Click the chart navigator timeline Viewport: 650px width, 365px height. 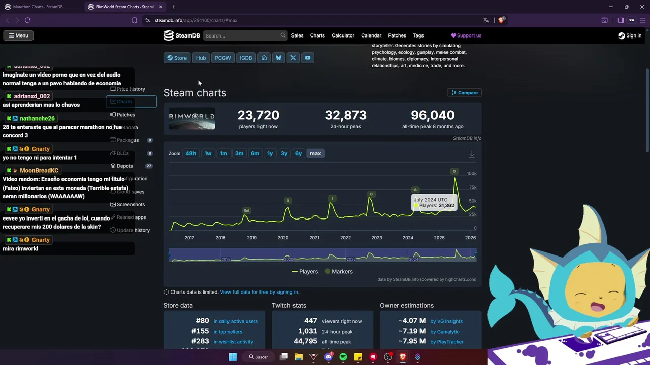click(x=322, y=255)
